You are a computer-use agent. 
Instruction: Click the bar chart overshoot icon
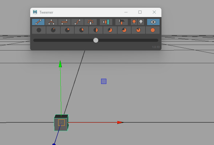[x=106, y=22]
